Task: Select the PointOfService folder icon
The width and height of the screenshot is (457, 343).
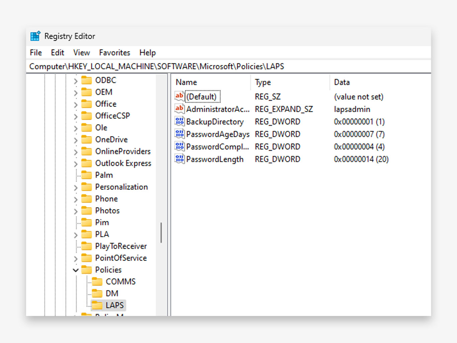Action: click(x=87, y=258)
